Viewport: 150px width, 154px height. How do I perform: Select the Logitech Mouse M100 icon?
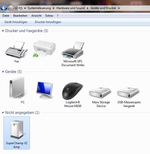73,91
